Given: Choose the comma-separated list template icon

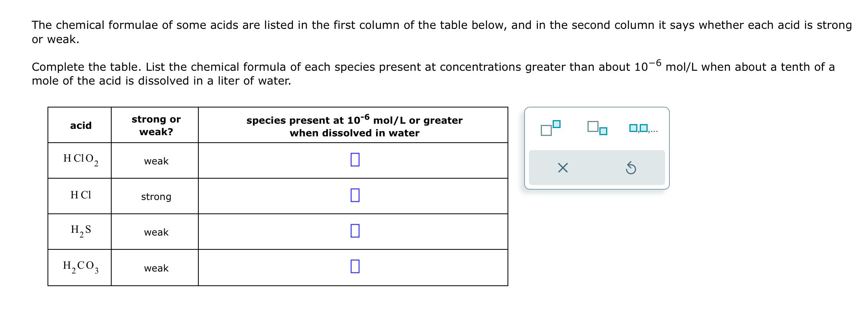Looking at the screenshot, I should (x=643, y=128).
